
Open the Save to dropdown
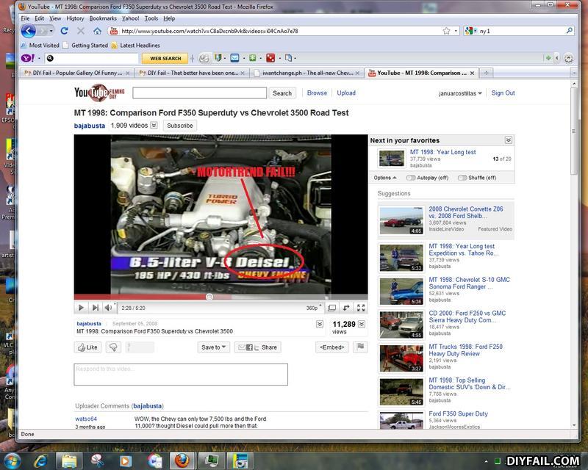(213, 347)
